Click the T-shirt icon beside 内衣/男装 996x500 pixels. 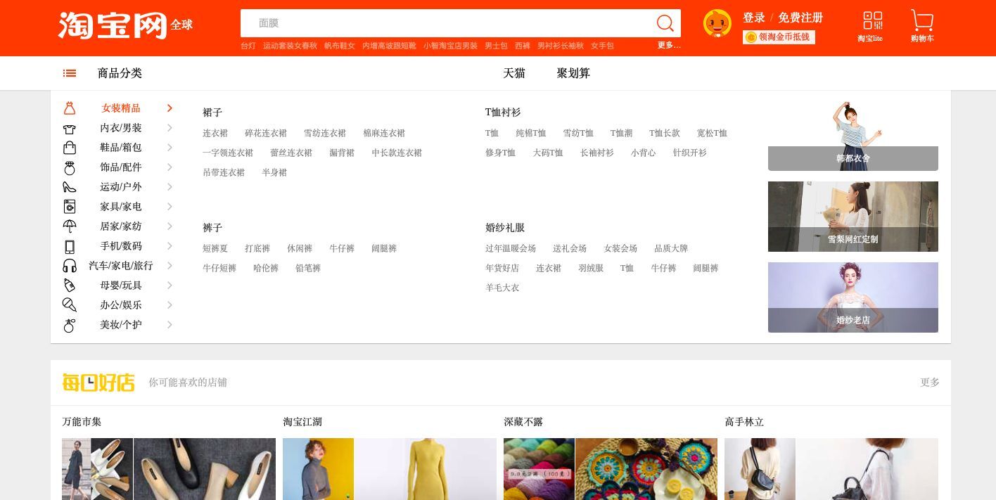(x=69, y=128)
